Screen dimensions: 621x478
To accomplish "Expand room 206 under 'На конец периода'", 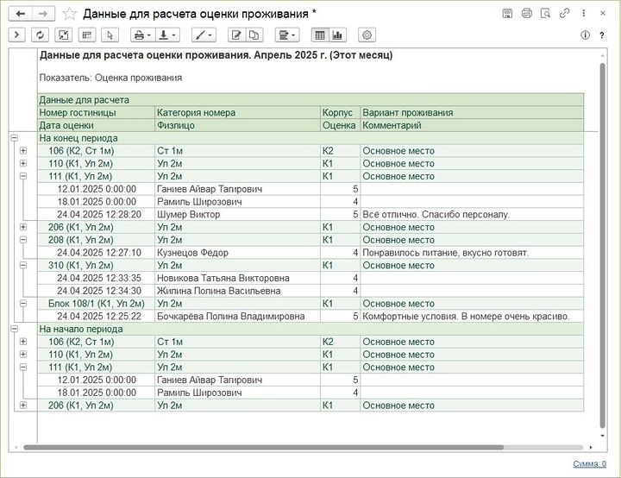I will pos(23,227).
